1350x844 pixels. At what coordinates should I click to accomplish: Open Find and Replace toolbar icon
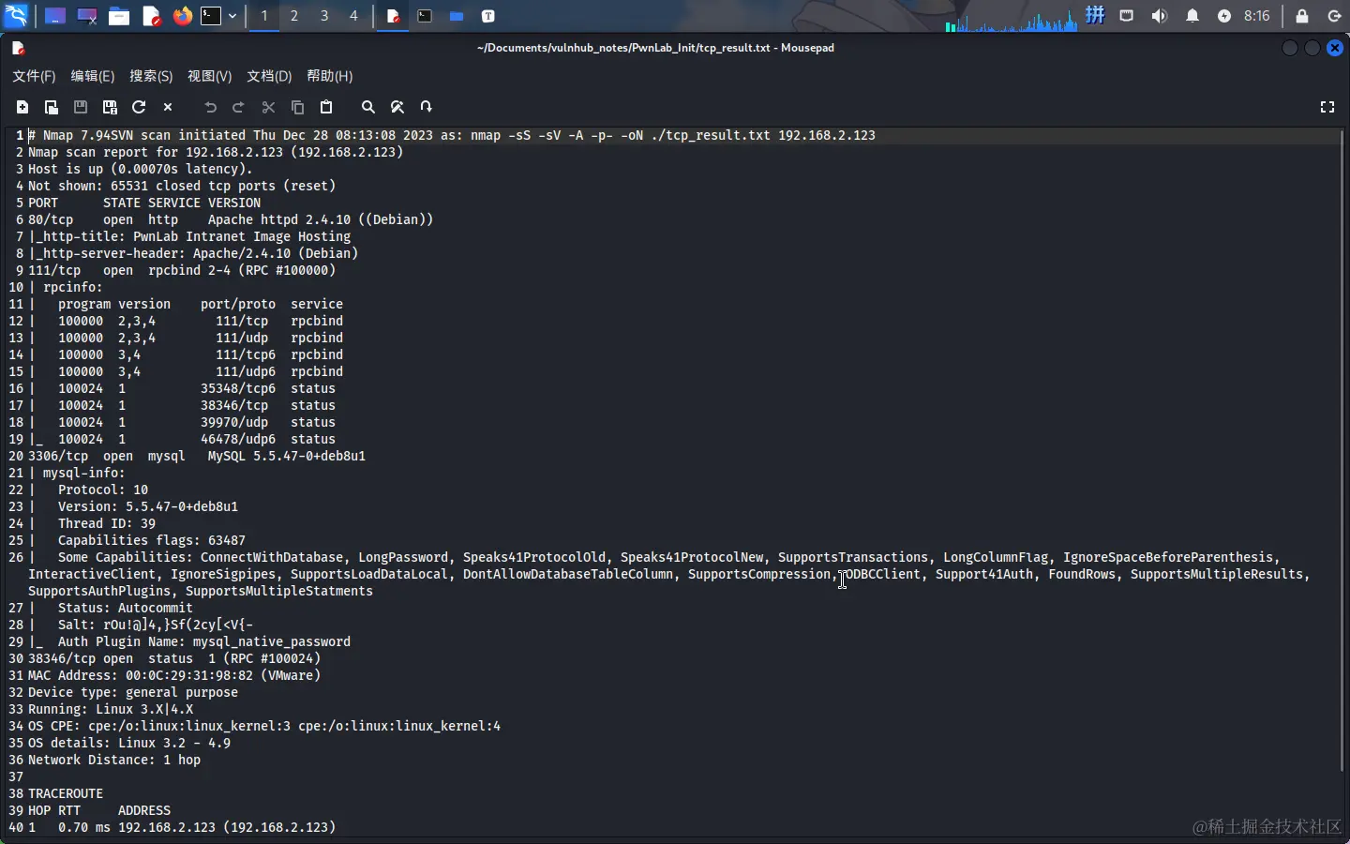pyautogui.click(x=397, y=107)
